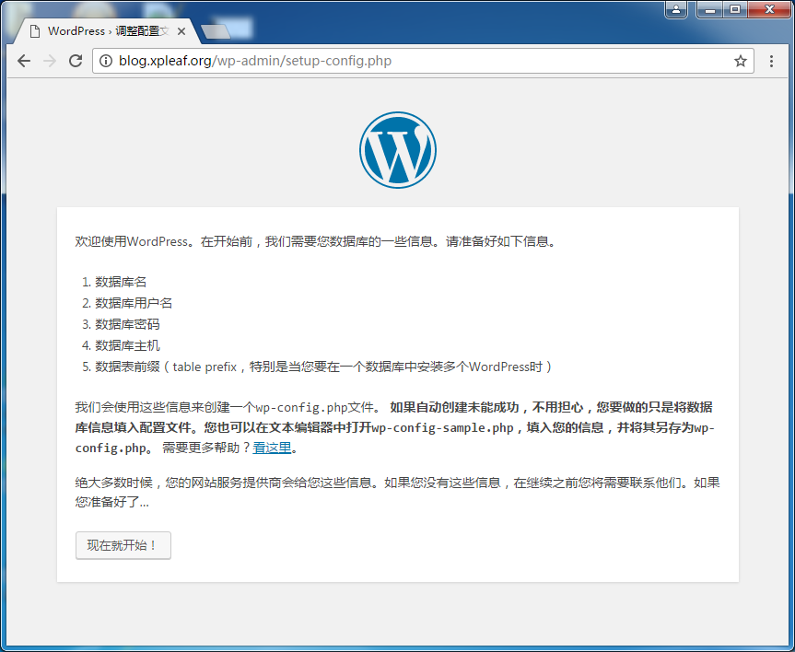Click list item 数据库密码
Screen dimensions: 795x652
127,324
